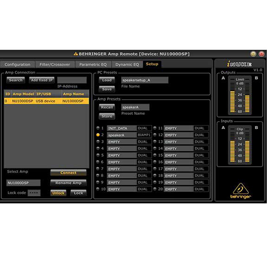Switch to Filter/Crossover tab

[55, 65]
